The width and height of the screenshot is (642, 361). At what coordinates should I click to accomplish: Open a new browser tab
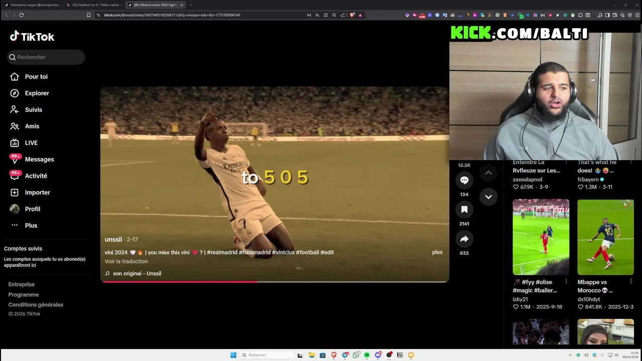191,5
